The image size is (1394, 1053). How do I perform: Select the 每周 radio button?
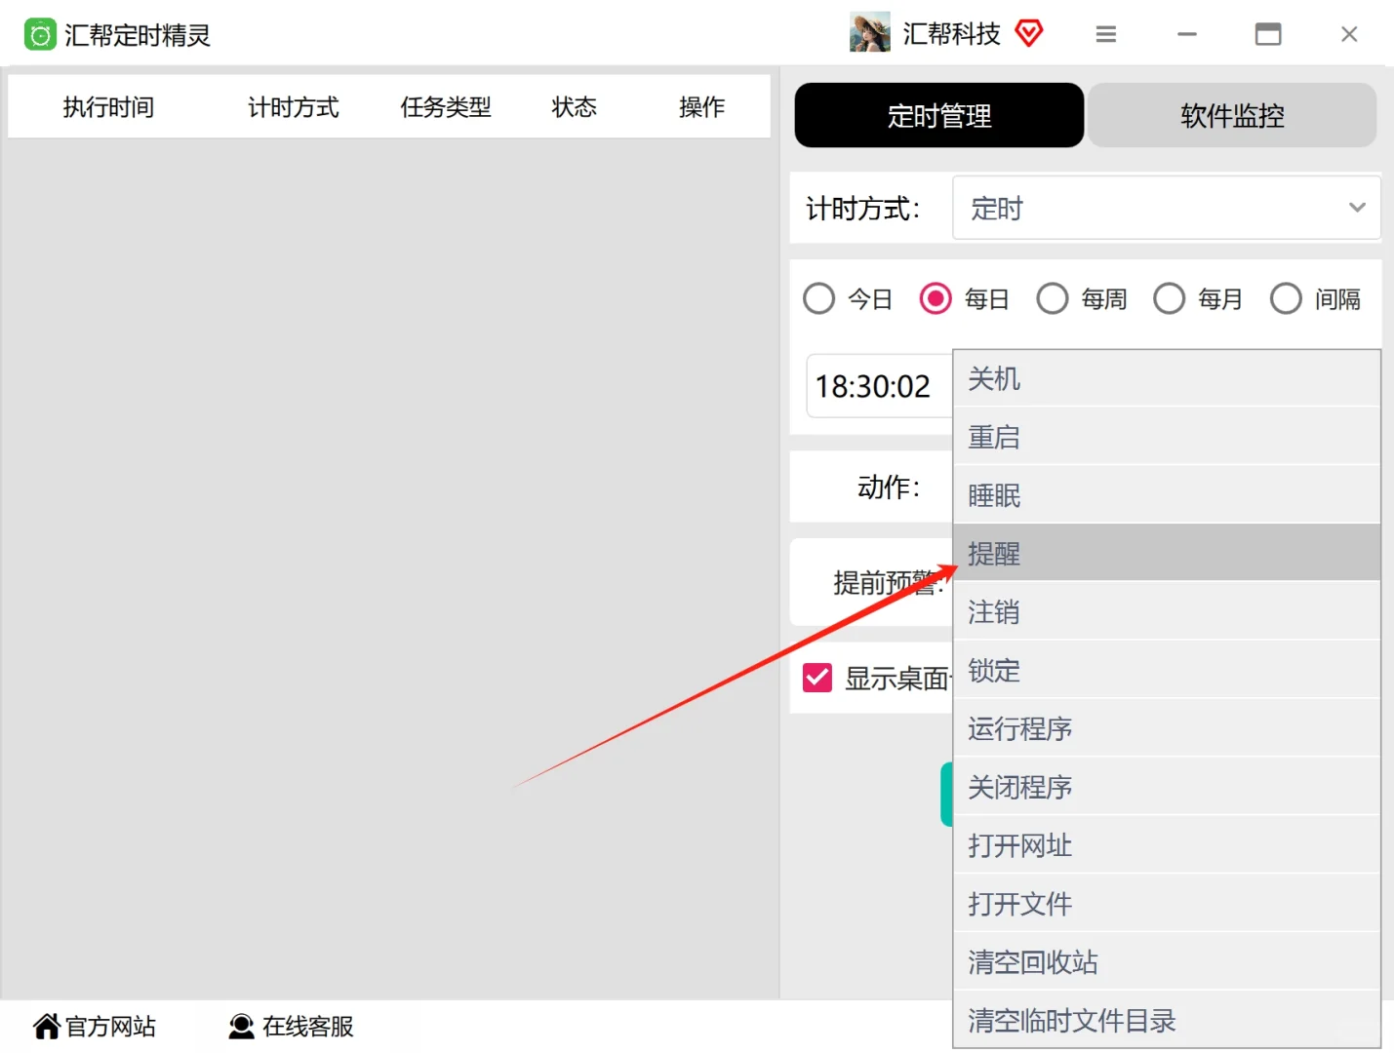click(x=1053, y=298)
